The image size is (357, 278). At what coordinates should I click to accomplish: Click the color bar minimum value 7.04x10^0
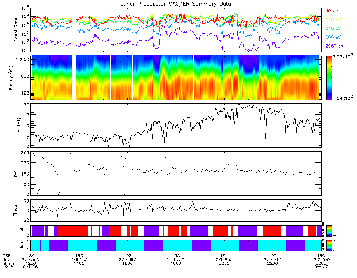pyautogui.click(x=343, y=98)
